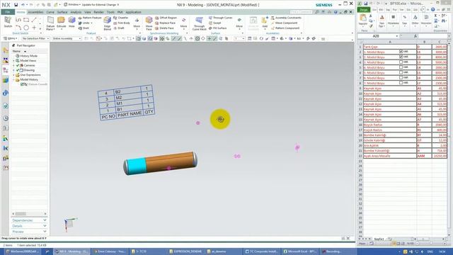Select the point sketch tool

34,28
